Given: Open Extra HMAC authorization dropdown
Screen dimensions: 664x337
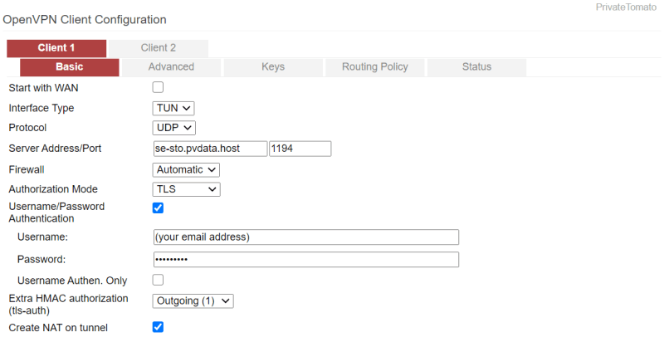Looking at the screenshot, I should [x=193, y=300].
